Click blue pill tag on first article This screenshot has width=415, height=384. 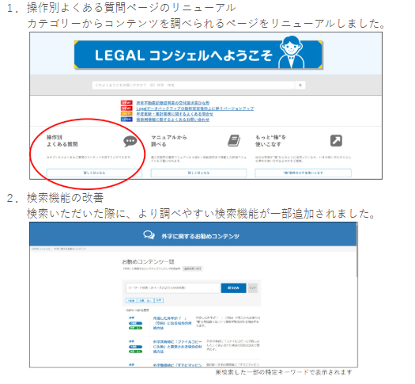[135, 323]
